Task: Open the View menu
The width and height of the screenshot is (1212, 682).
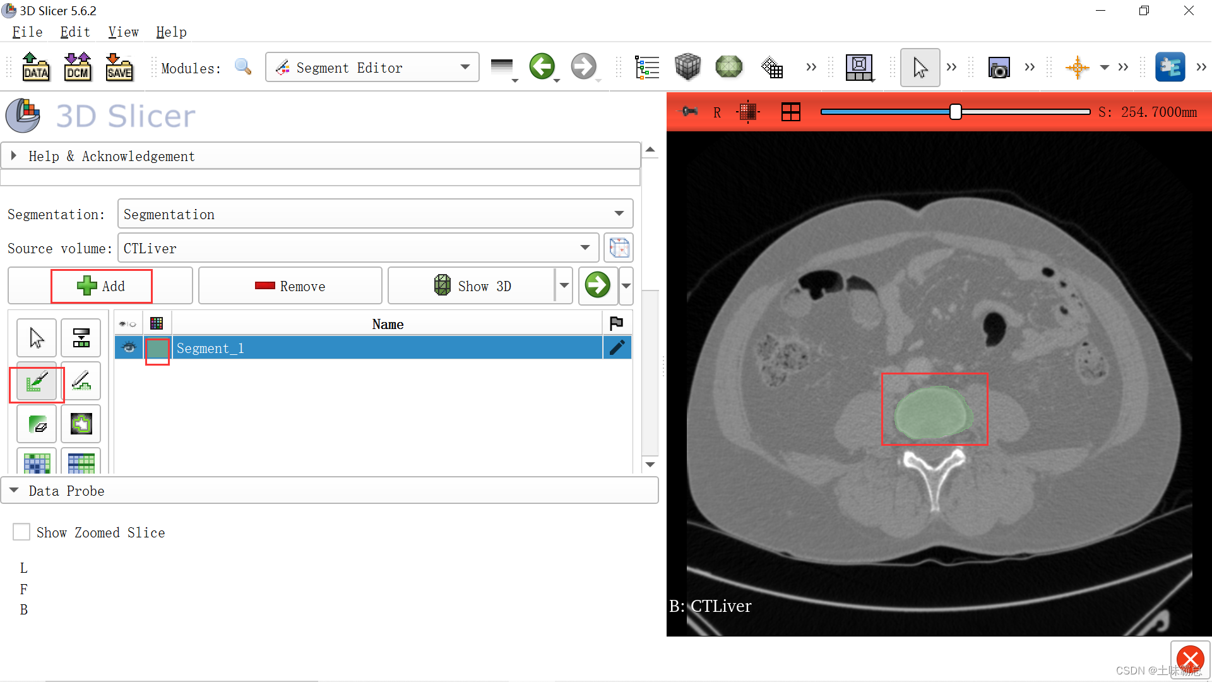Action: 123,32
